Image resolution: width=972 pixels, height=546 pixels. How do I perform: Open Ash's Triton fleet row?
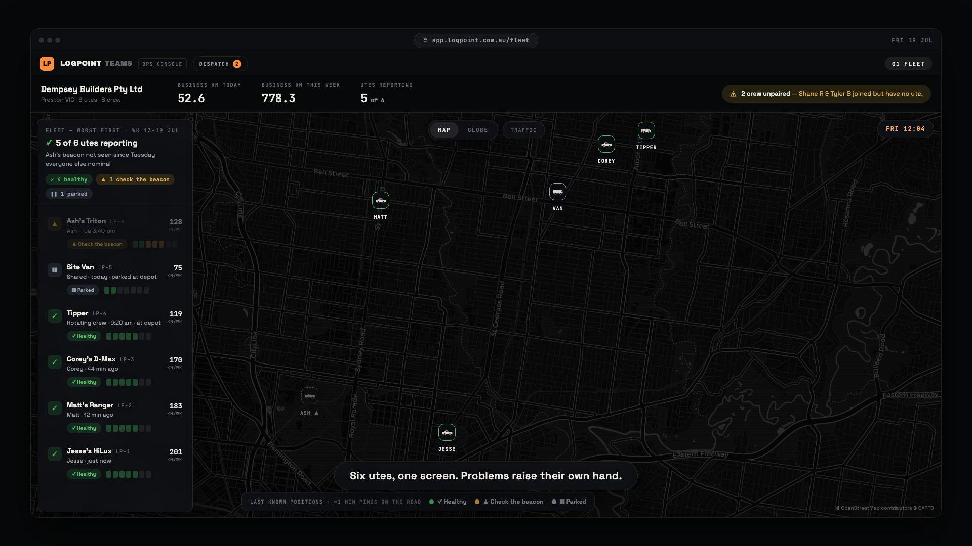pos(115,233)
